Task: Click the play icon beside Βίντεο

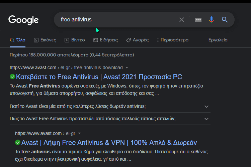Action: click(67, 40)
